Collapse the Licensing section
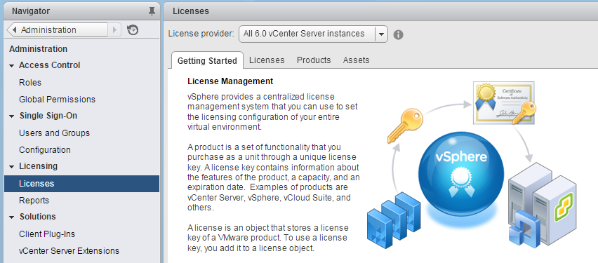598x263 pixels. 11,167
